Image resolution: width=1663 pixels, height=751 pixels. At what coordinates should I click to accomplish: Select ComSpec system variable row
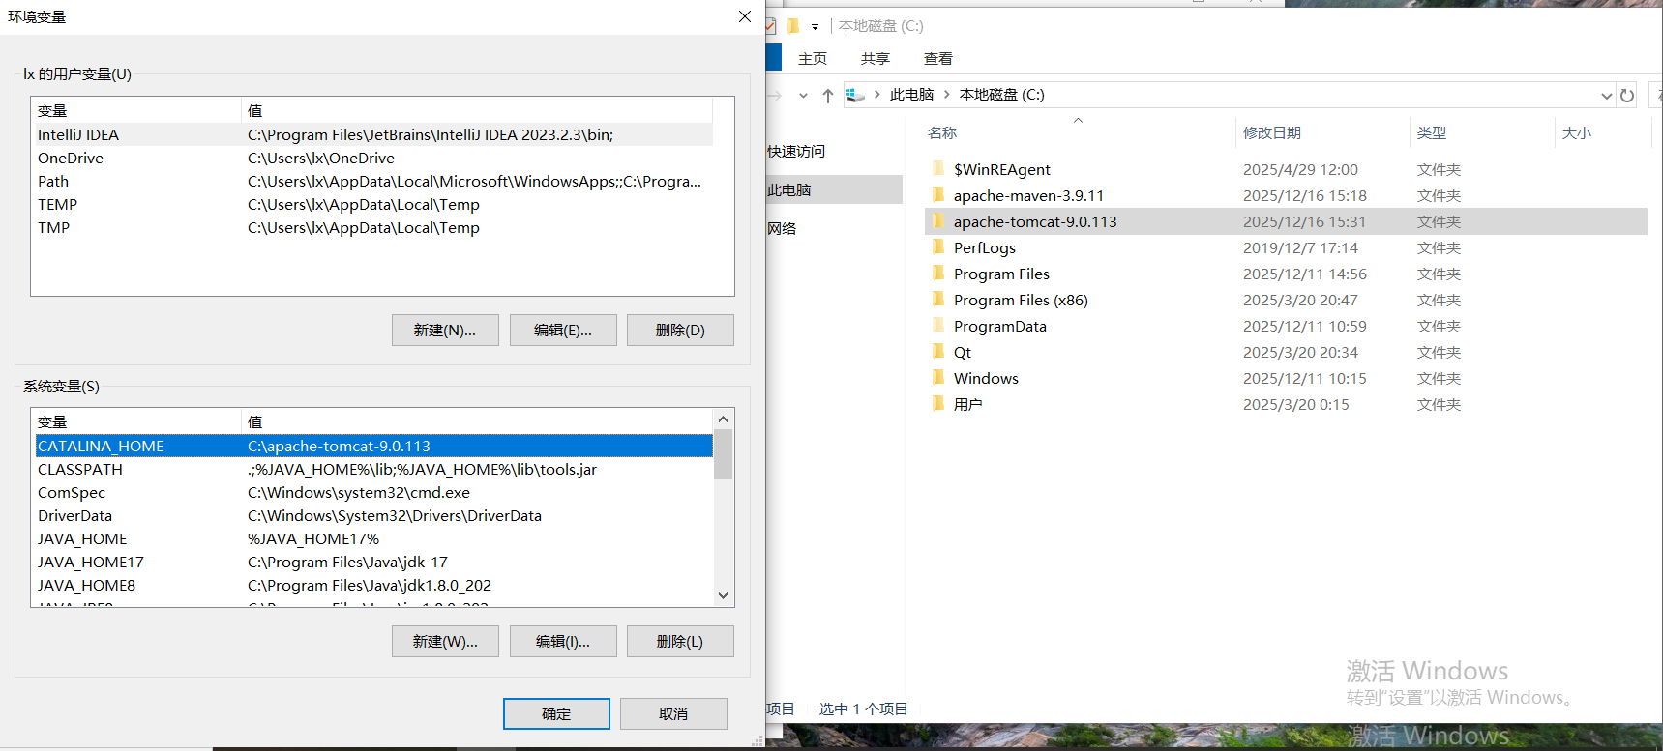pos(373,492)
